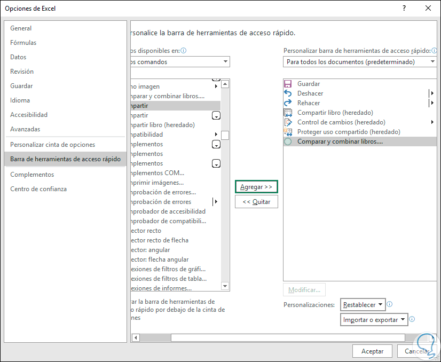
Task: Click the Proteger uso compartido icon
Action: coord(288,132)
